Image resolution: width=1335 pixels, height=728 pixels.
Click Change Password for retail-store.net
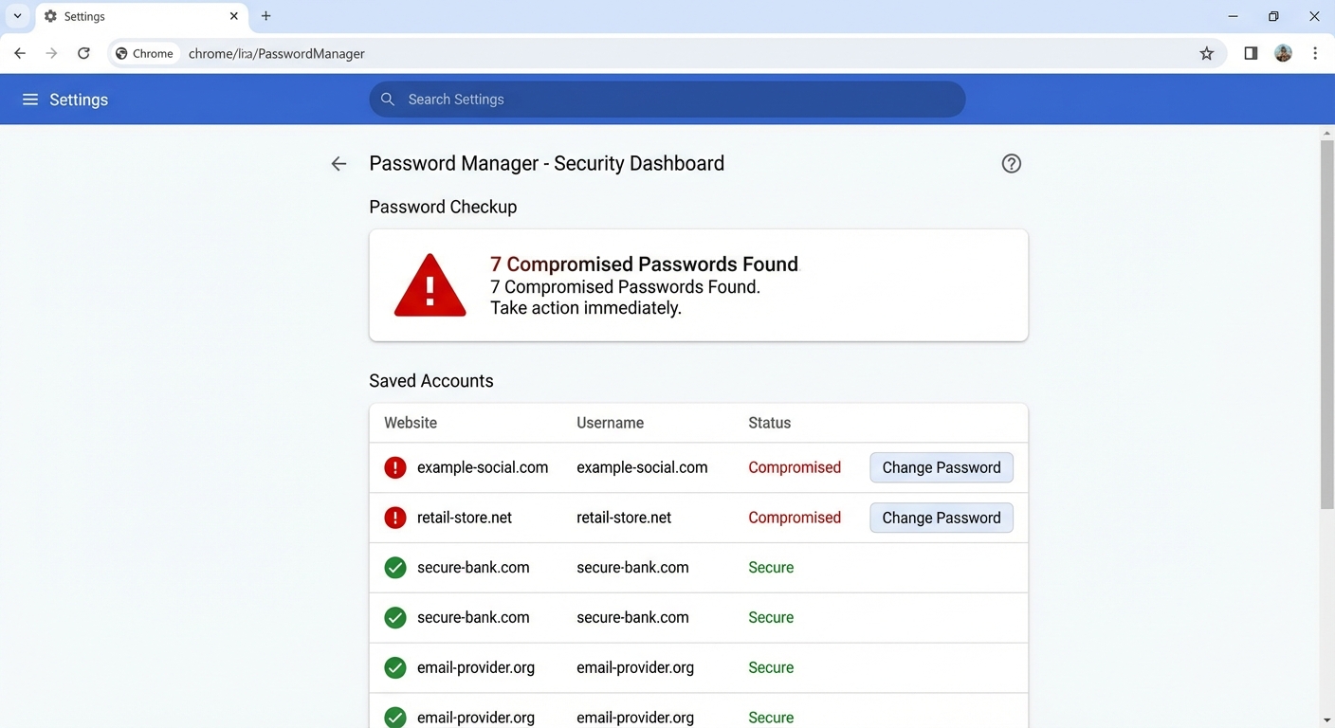(x=941, y=518)
